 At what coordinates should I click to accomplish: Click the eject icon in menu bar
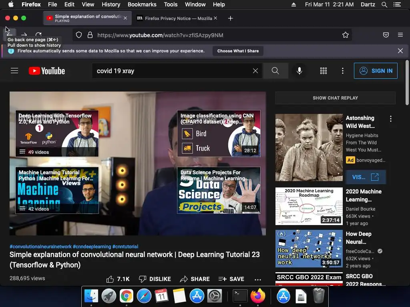click(293, 4)
